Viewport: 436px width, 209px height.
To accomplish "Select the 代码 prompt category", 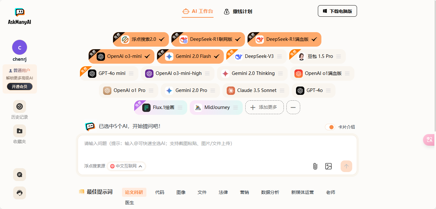I will [x=160, y=192].
